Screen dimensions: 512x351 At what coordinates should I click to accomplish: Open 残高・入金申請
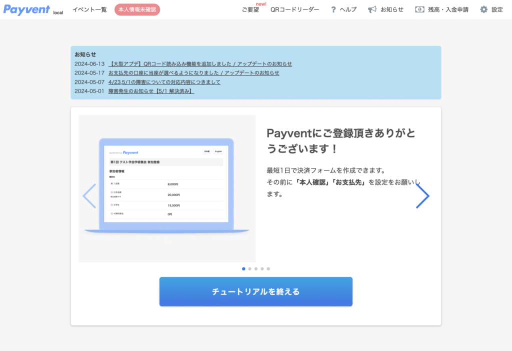click(448, 10)
